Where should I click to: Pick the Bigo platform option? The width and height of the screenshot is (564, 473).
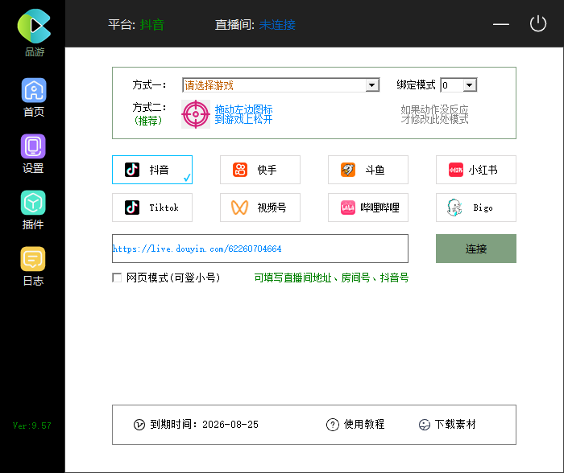click(475, 208)
